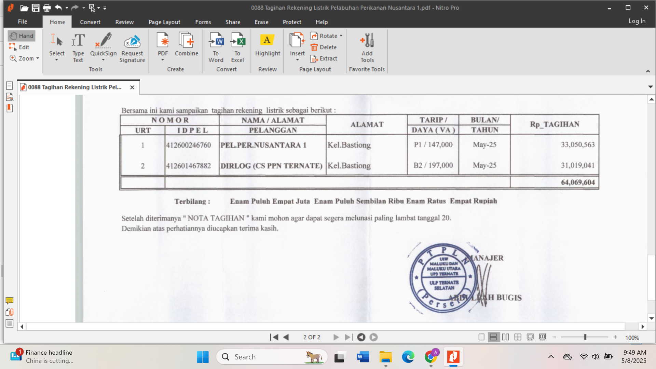Image resolution: width=656 pixels, height=369 pixels.
Task: Open the Comments panel in sidebar
Action: [x=10, y=301]
